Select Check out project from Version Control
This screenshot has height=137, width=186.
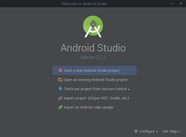94,89
